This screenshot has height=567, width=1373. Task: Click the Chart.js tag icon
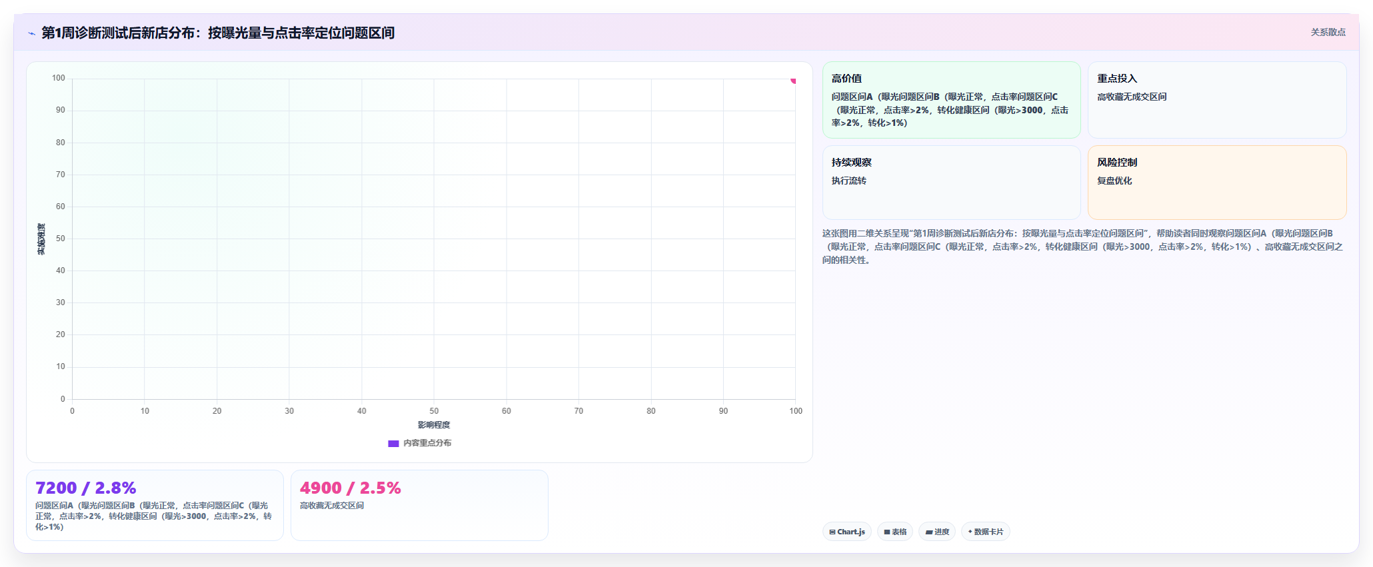832,532
